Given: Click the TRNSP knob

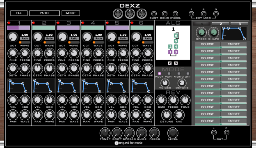Looking at the screenshot, I should pos(105,133).
